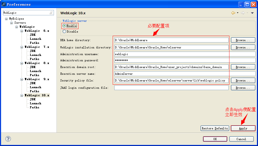Screen dimensions: 258x146
Task: Open back history dropdown arrow
Action: pos(238,13)
